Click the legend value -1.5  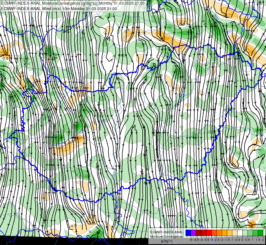227,240
